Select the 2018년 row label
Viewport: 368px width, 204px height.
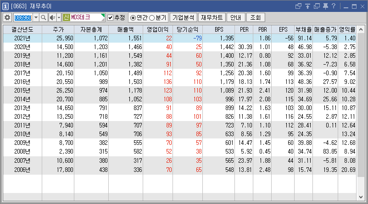22,64
